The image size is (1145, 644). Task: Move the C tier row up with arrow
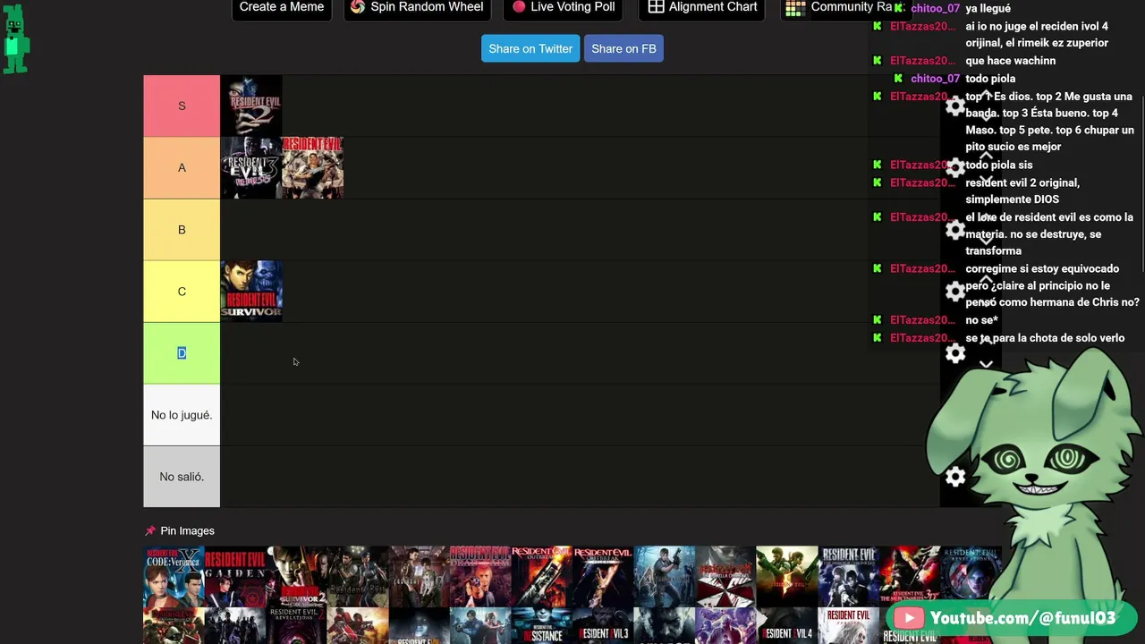[986, 280]
